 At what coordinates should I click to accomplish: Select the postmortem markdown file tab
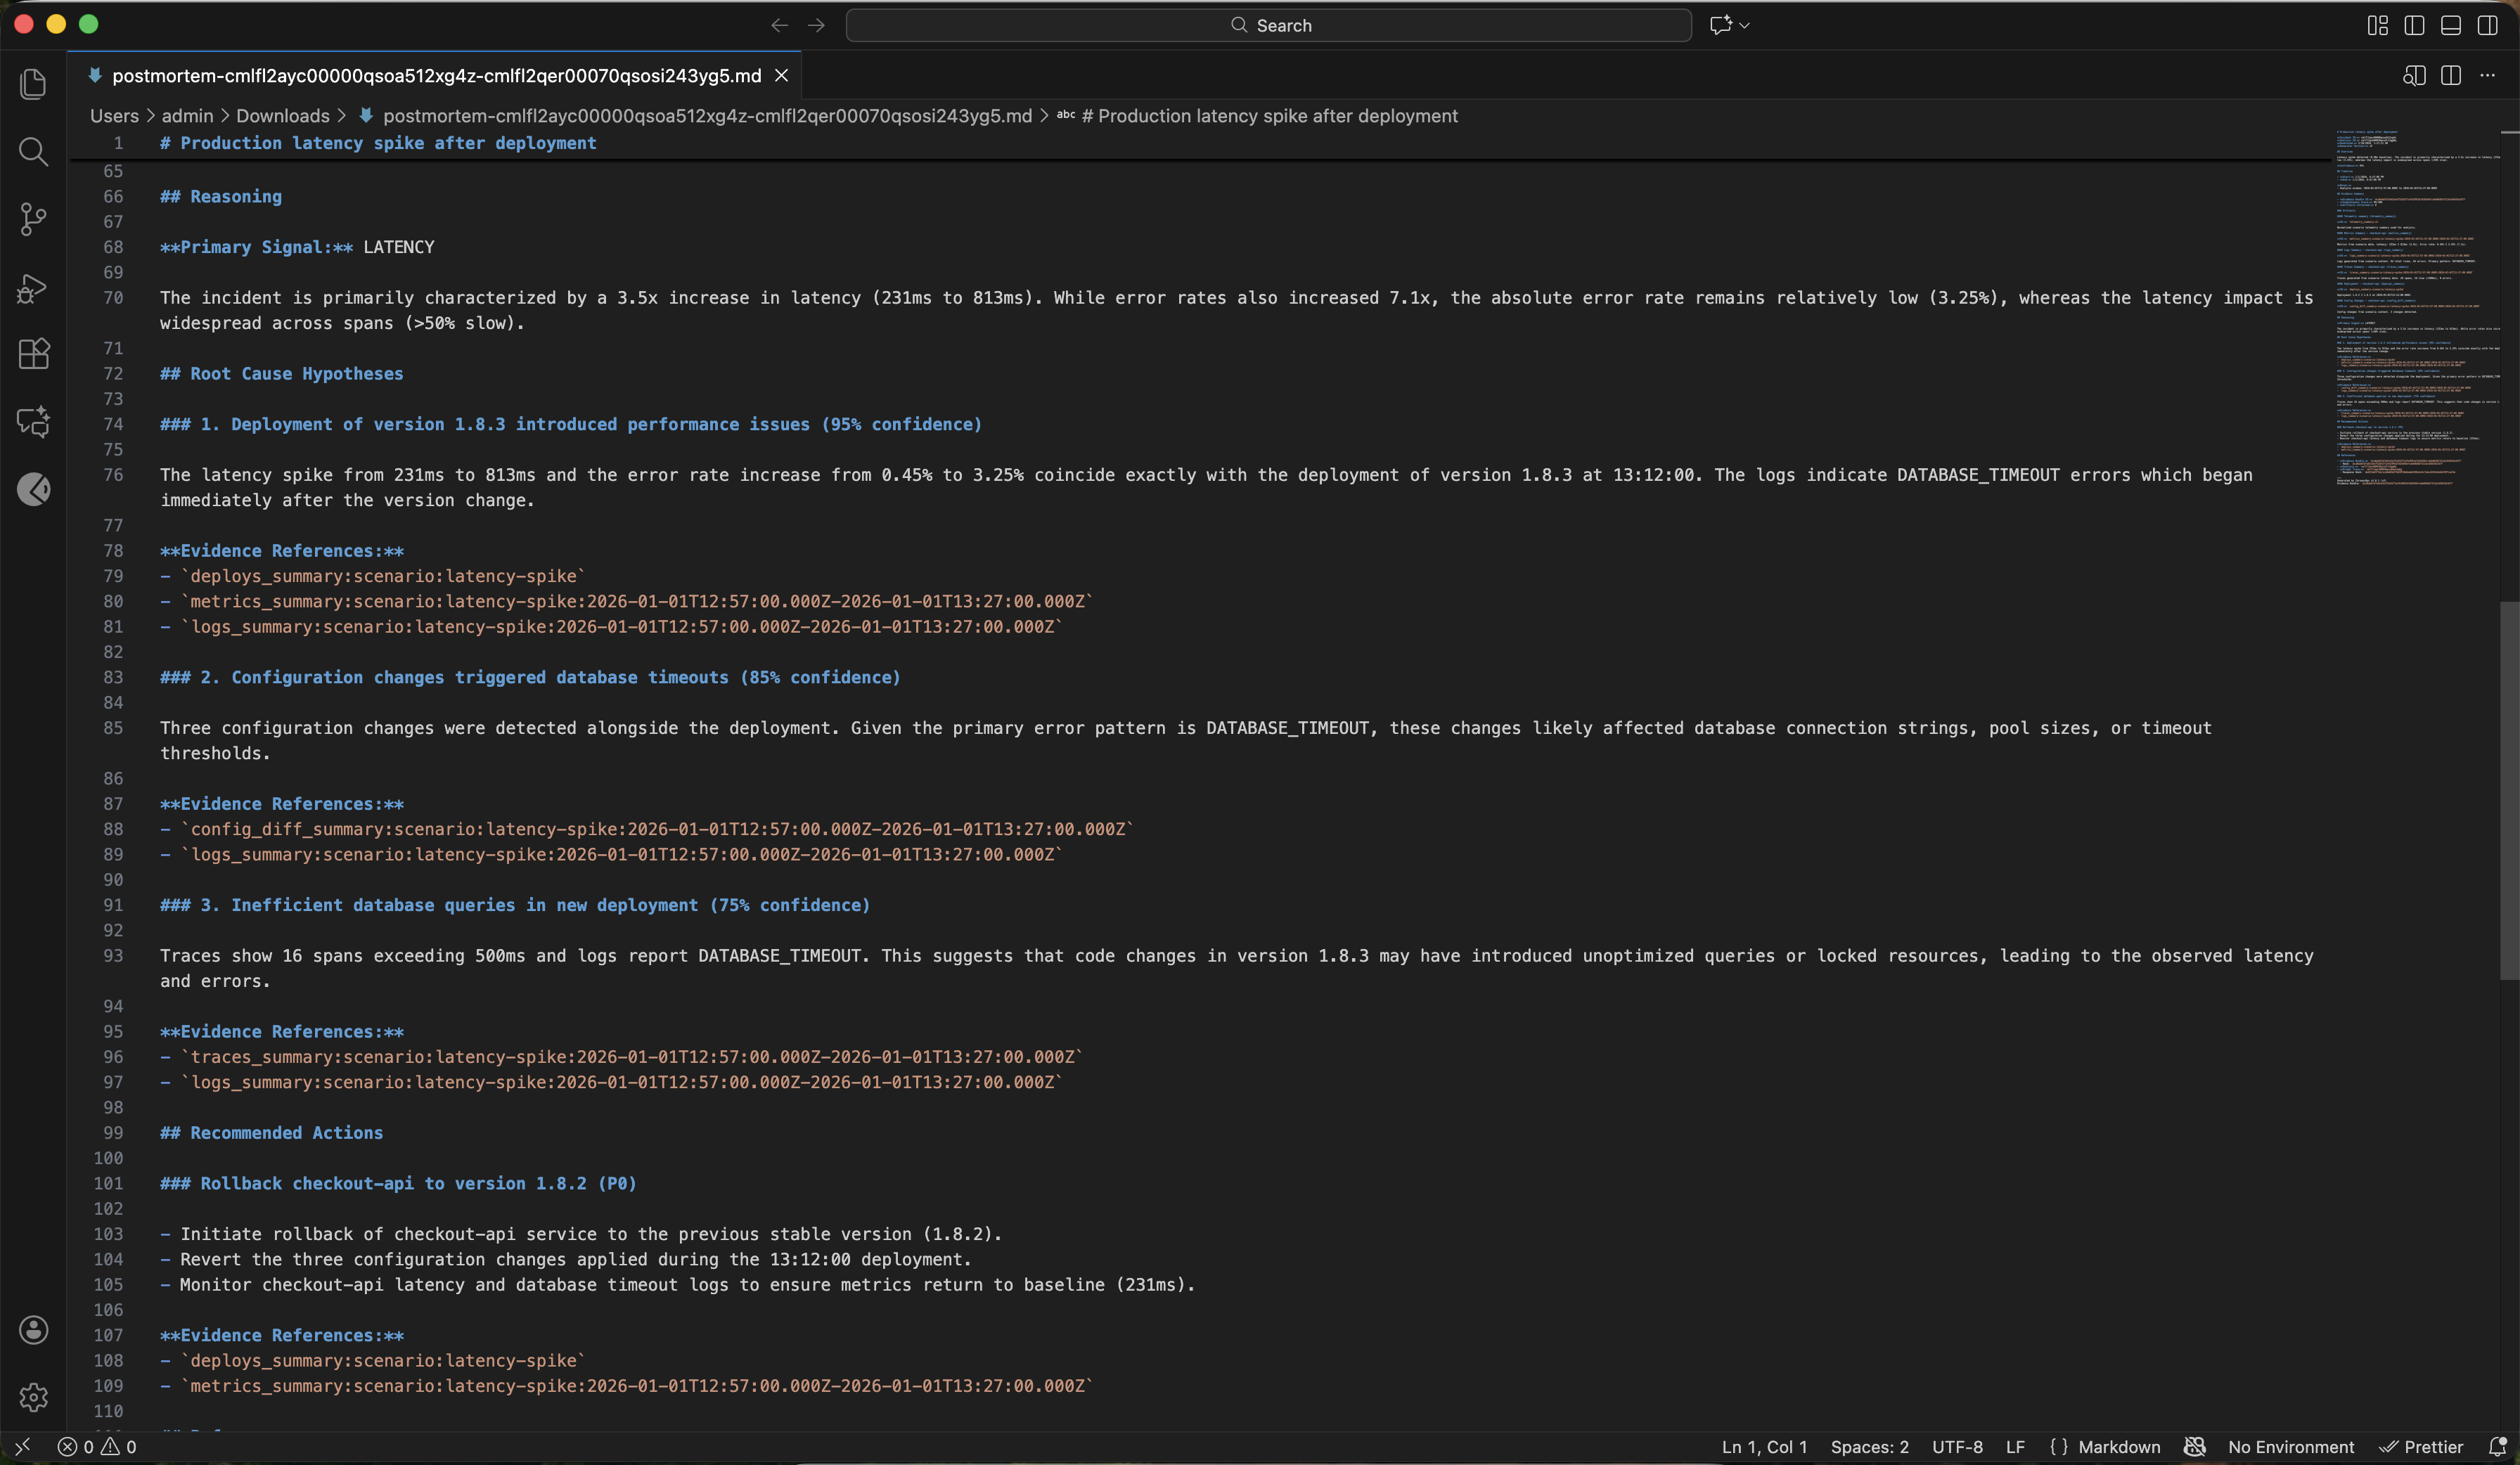(x=436, y=76)
